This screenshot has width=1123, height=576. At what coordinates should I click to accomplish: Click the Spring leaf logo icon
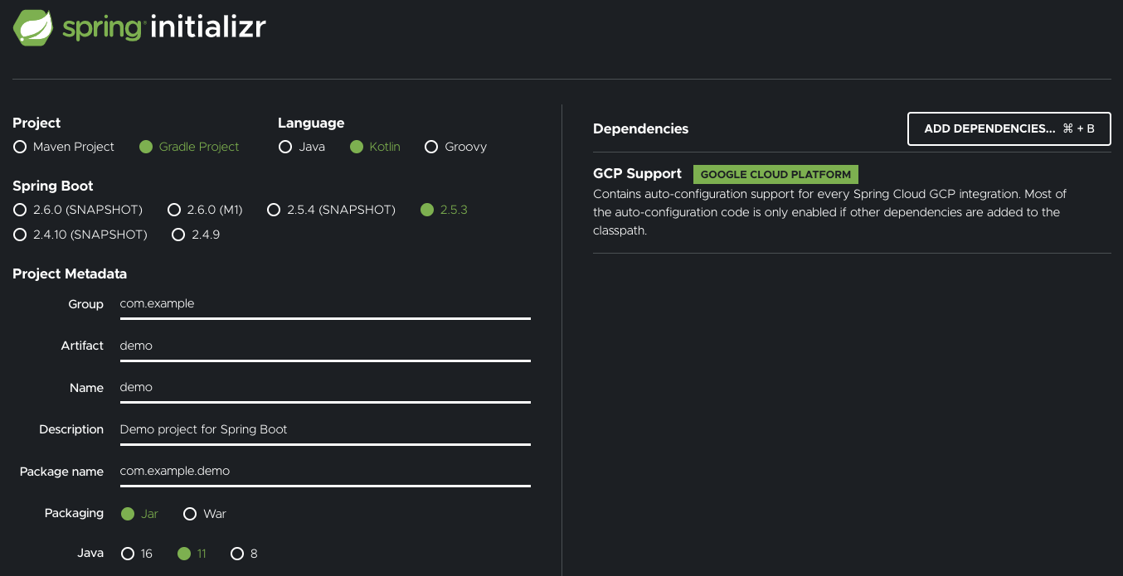[x=34, y=27]
